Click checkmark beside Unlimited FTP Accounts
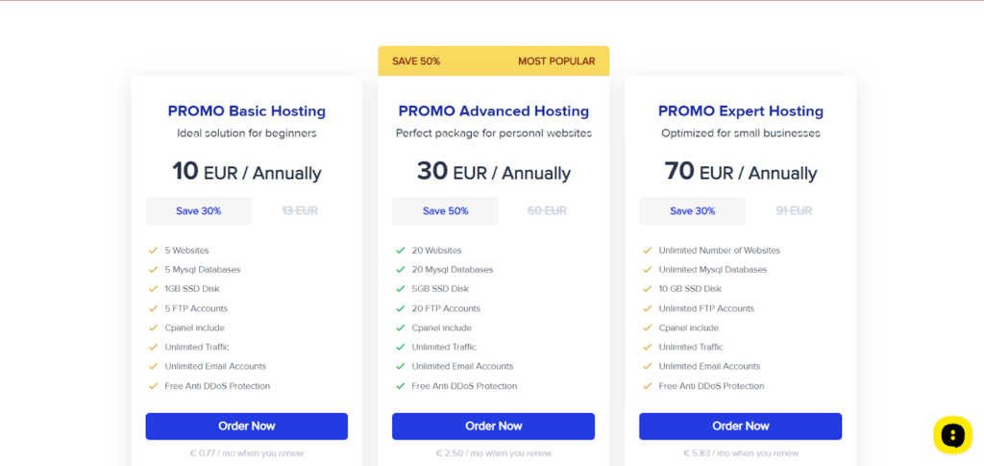This screenshot has width=984, height=466. pyautogui.click(x=647, y=308)
